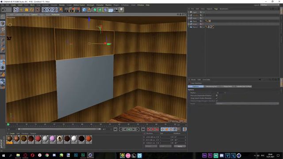Add a Camera object
This screenshot has width=283, height=159.
pos(116,10)
